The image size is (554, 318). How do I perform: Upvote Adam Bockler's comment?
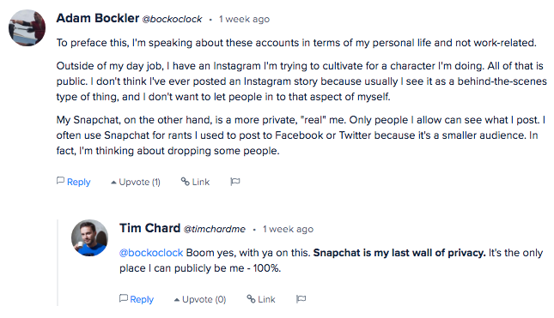point(136,182)
